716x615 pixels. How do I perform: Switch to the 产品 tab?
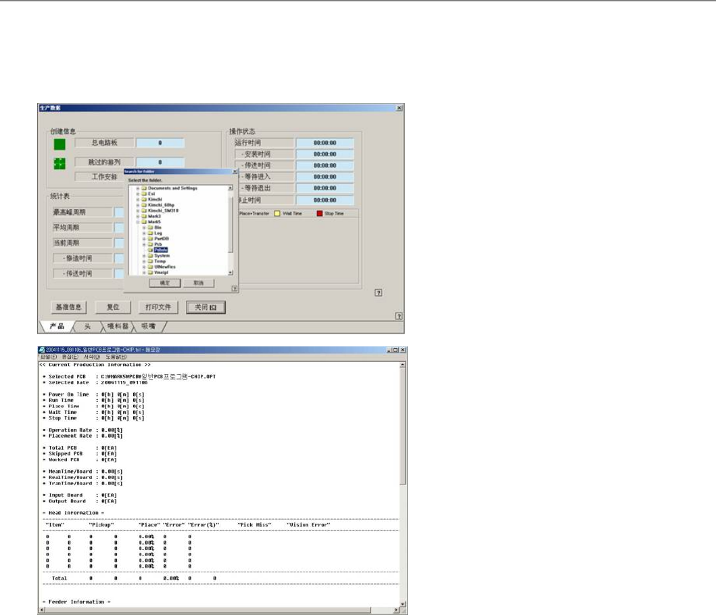tap(57, 326)
